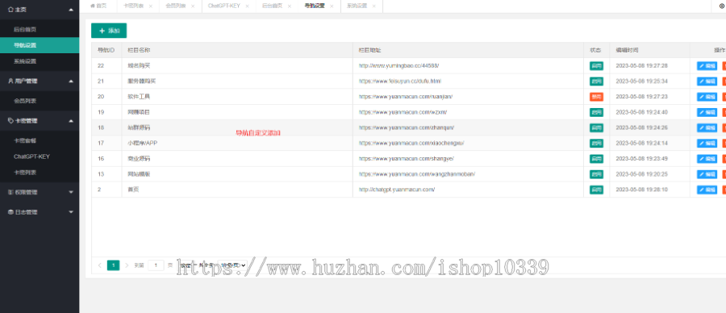
Task: Toggle status badge for the zhanqun row
Action: pos(596,127)
